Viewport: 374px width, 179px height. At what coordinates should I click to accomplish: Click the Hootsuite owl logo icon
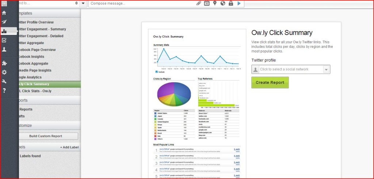pyautogui.click(x=4, y=4)
